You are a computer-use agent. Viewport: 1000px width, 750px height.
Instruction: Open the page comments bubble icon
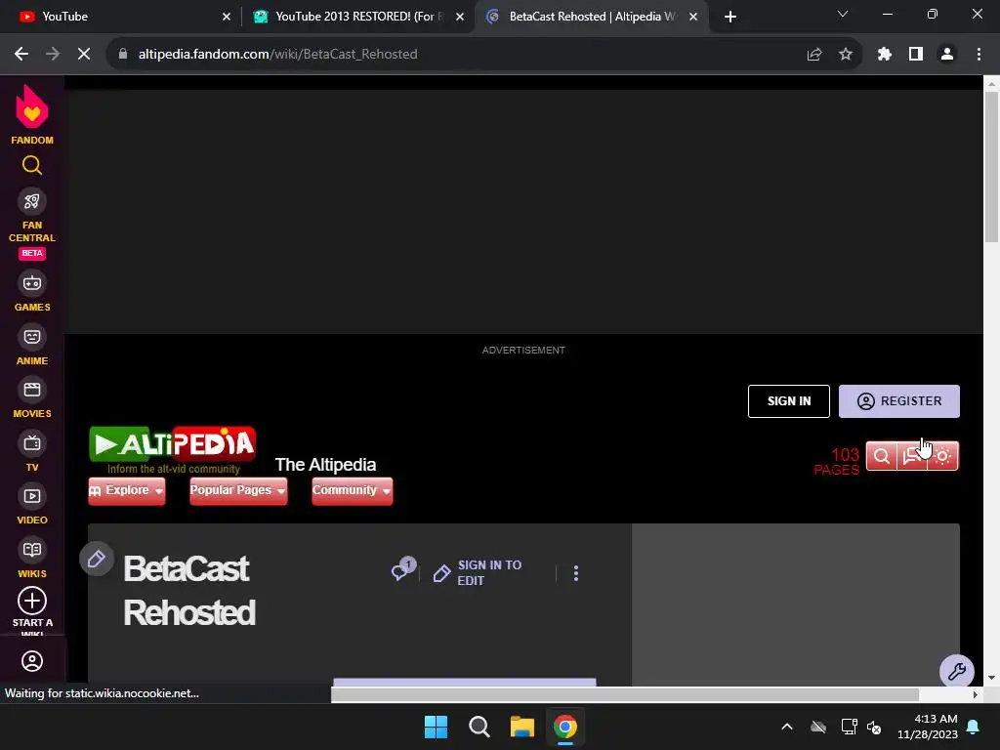[x=403, y=569]
